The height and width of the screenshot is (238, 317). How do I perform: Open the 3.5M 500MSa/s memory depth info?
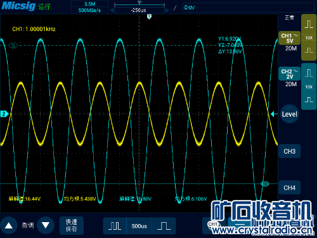(89, 7)
